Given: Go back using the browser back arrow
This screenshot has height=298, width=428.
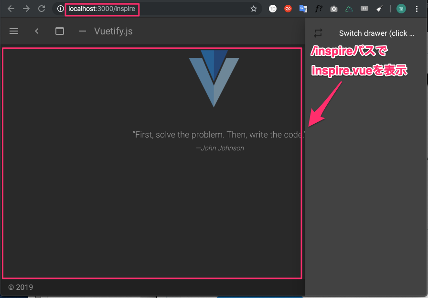Looking at the screenshot, I should [11, 9].
